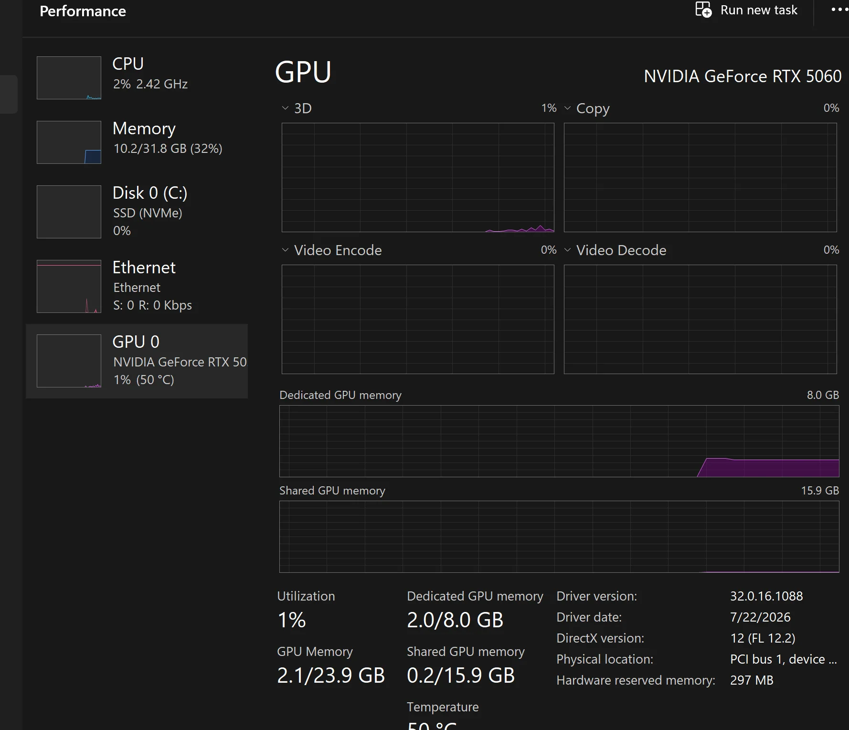Open the GPU 0 performance entry
Image resolution: width=849 pixels, height=730 pixels.
click(x=137, y=361)
